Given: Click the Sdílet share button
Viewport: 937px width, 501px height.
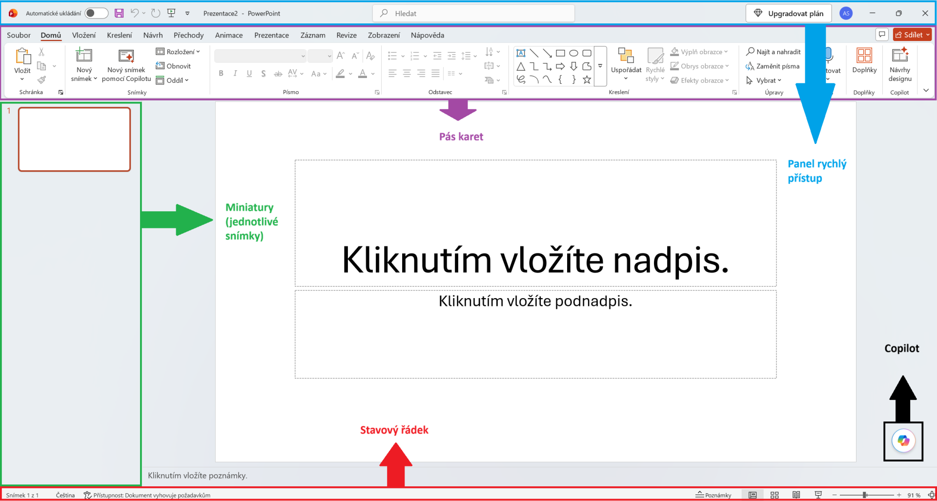Looking at the screenshot, I should tap(912, 35).
